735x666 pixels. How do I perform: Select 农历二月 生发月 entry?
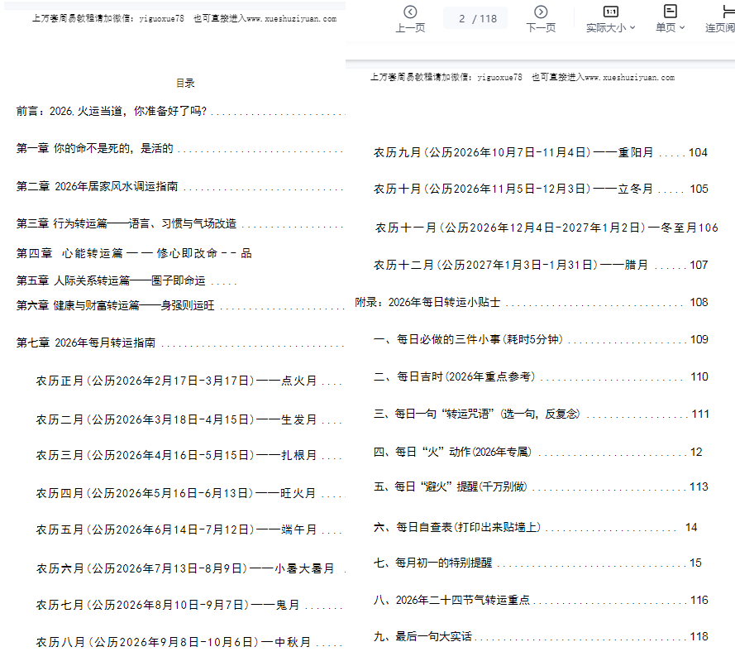189,419
